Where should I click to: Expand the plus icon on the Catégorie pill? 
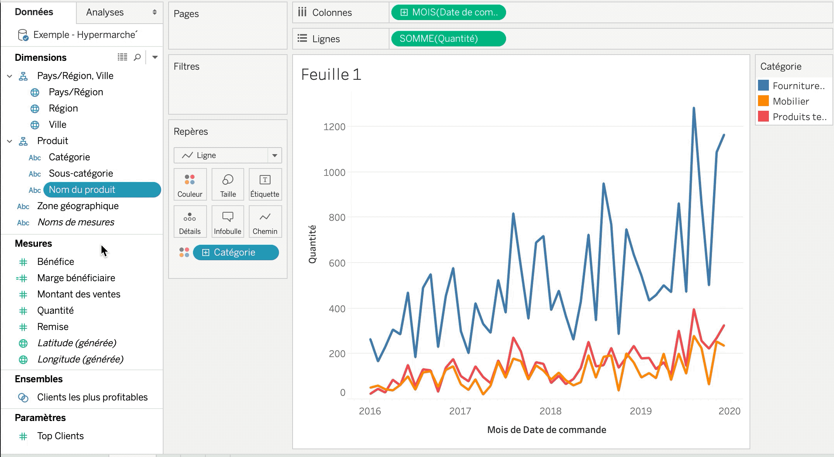206,253
